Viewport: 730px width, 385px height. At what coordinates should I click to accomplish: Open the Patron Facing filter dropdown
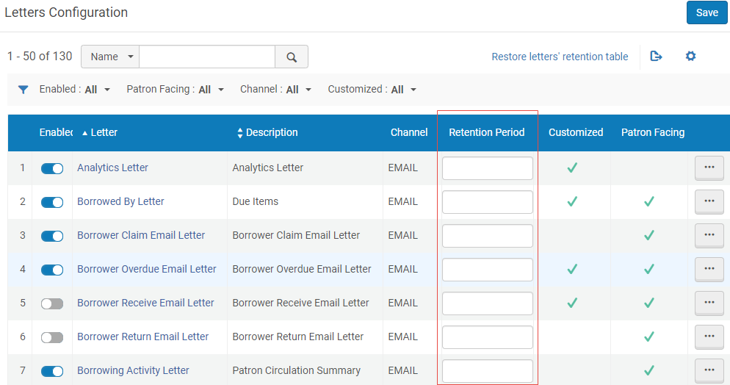pos(175,90)
